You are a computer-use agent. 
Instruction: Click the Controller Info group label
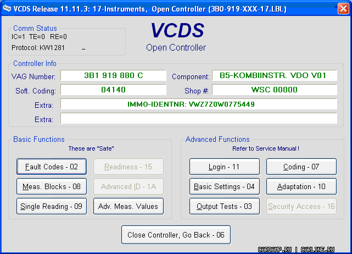click(35, 64)
